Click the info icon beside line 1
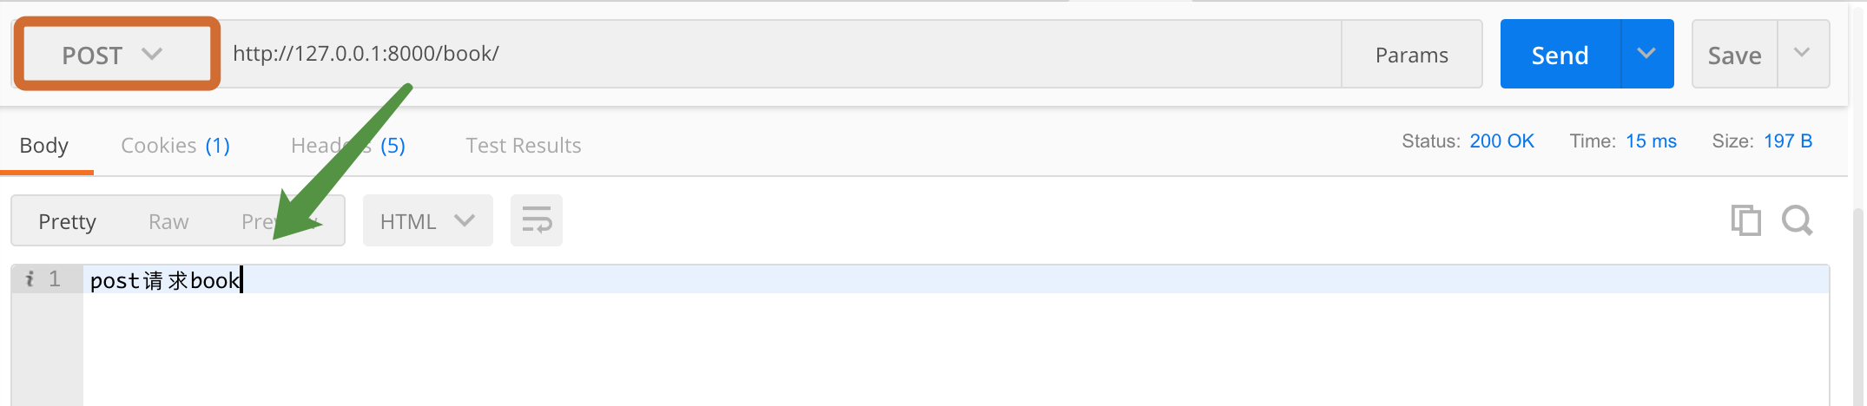 (30, 278)
